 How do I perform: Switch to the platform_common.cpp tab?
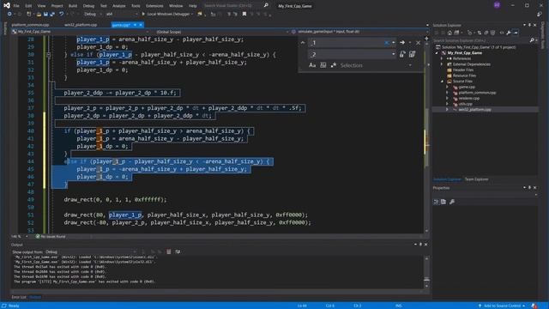tap(30, 25)
